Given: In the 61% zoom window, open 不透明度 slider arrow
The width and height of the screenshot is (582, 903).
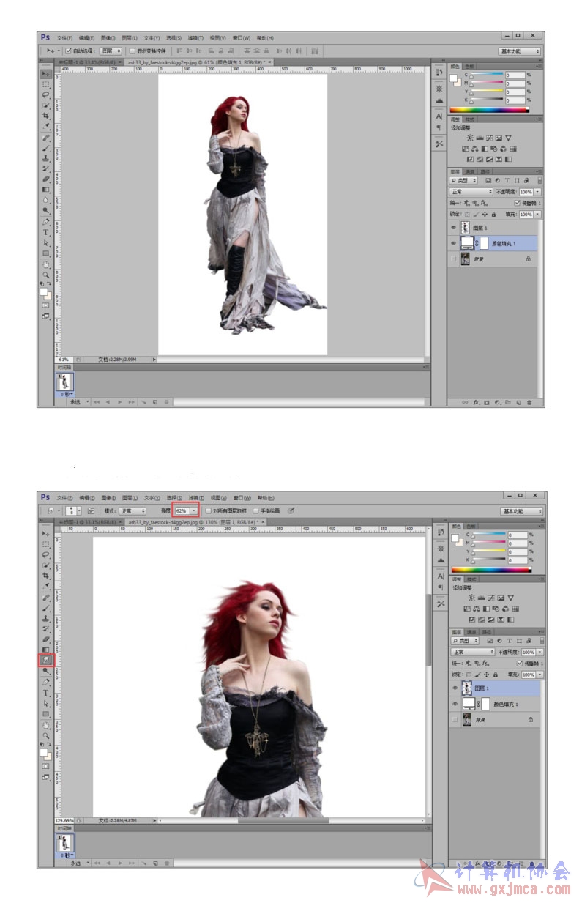Looking at the screenshot, I should tap(537, 192).
